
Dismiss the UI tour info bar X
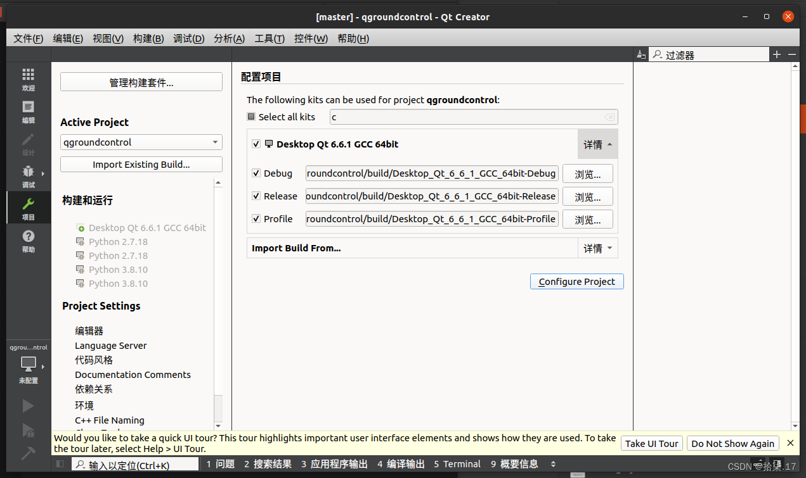790,443
